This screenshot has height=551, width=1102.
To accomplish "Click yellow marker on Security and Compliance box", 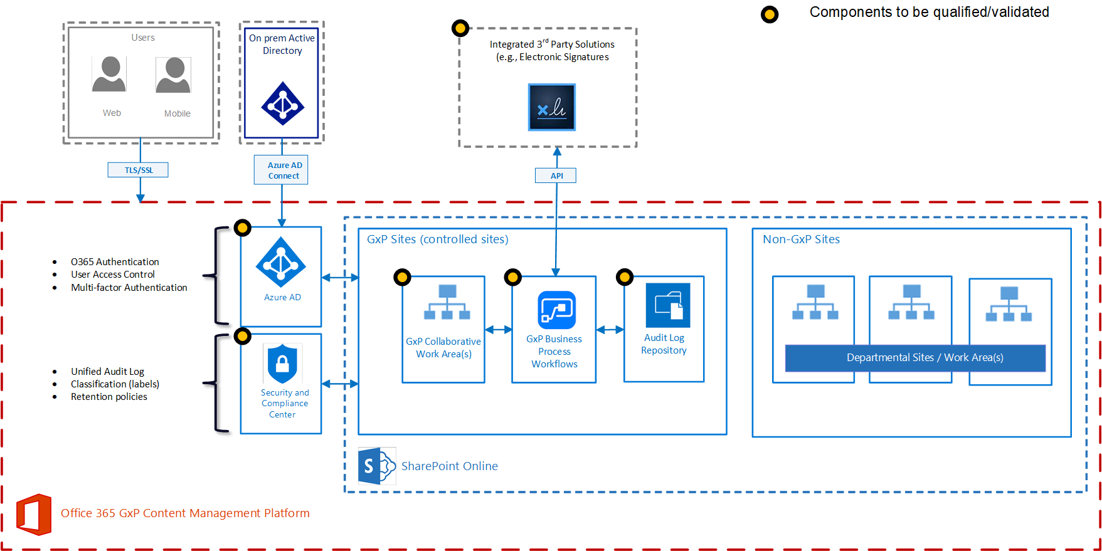I will tap(243, 336).
